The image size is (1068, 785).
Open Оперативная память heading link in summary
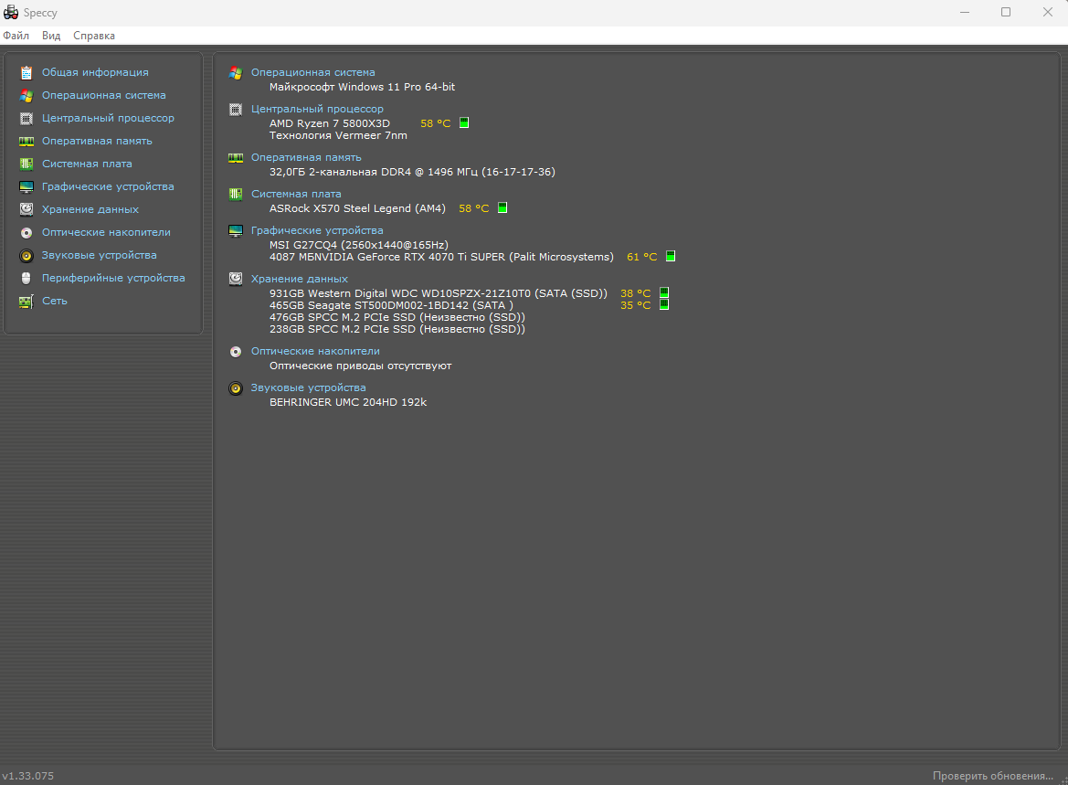pos(306,157)
